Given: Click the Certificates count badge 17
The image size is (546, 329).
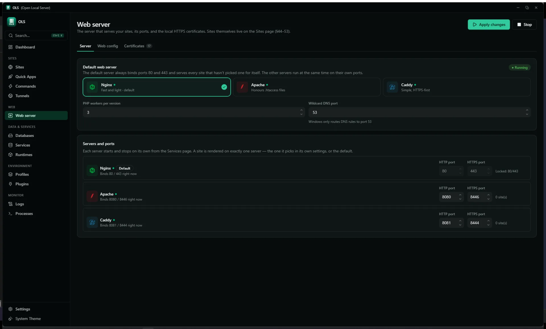Looking at the screenshot, I should coord(149,46).
